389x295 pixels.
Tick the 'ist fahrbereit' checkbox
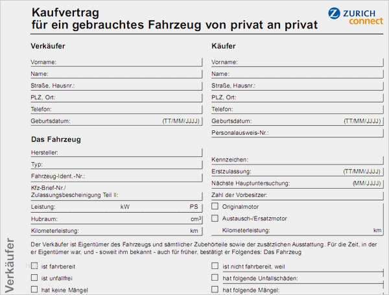click(x=34, y=266)
